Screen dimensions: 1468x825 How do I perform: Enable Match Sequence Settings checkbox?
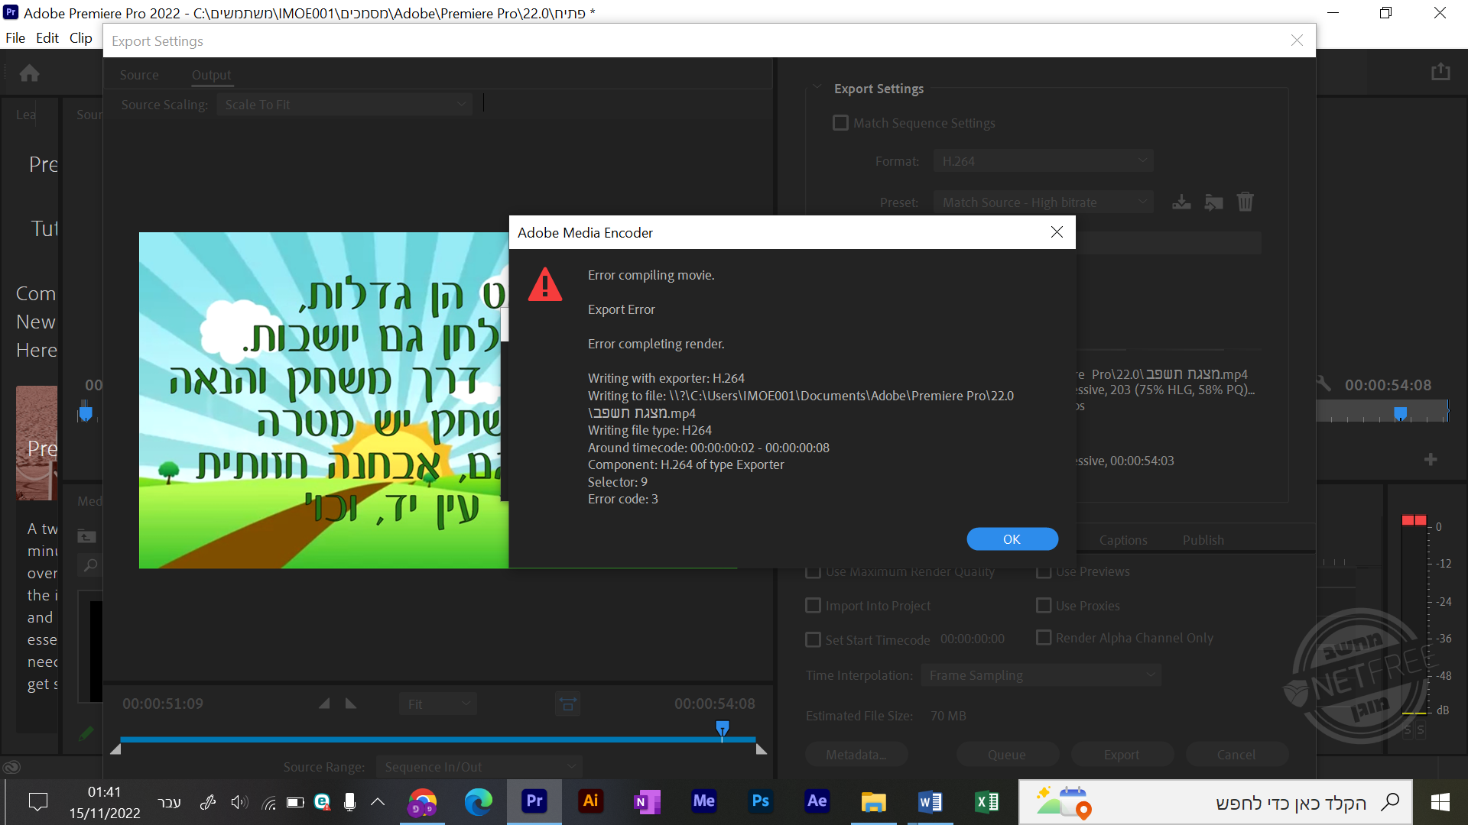coord(840,123)
